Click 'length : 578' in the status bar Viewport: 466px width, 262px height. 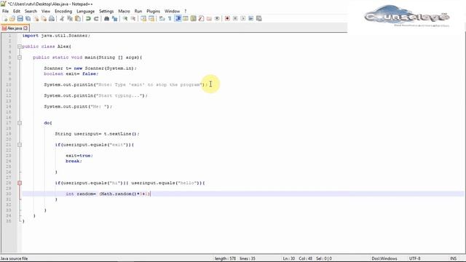coord(225,258)
